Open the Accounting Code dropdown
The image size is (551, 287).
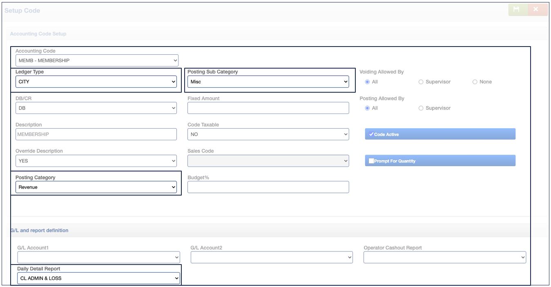(97, 61)
